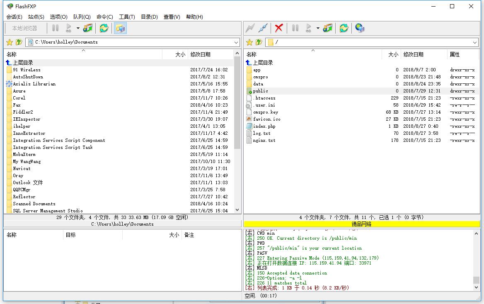Click 修改日期 column header in remote pane
484x304 pixels.
pos(413,54)
